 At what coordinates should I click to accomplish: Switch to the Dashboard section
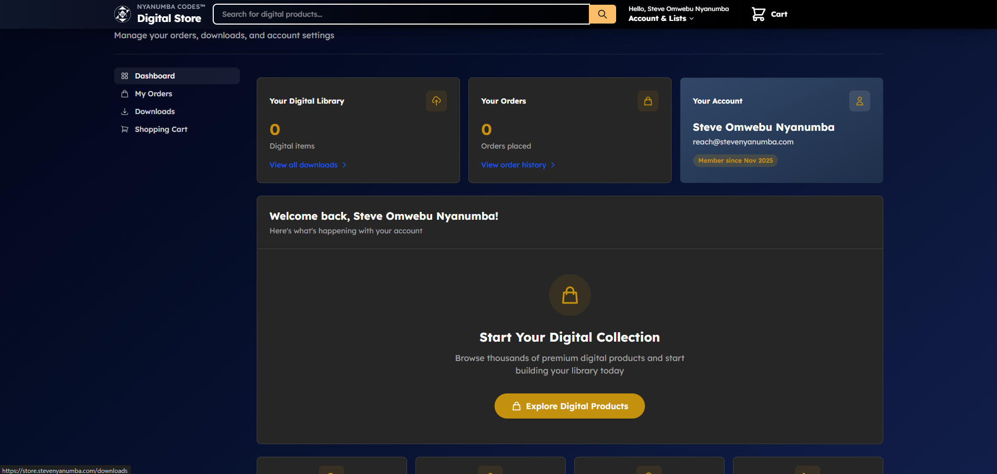pyautogui.click(x=155, y=76)
